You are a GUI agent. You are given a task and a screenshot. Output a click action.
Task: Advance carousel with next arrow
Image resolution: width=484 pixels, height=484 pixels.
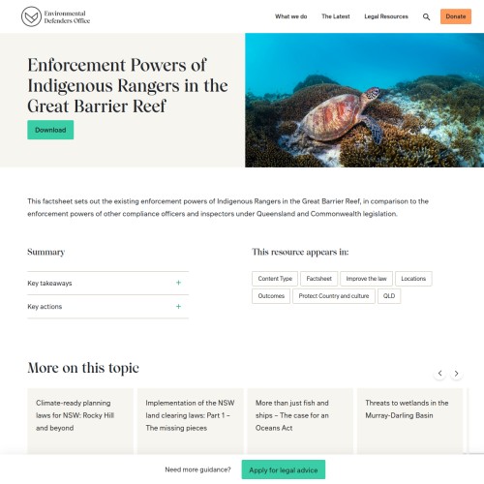[x=456, y=374]
